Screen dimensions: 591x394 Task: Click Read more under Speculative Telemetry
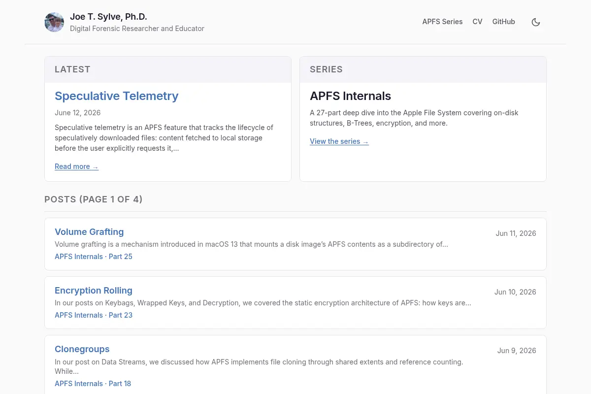76,166
